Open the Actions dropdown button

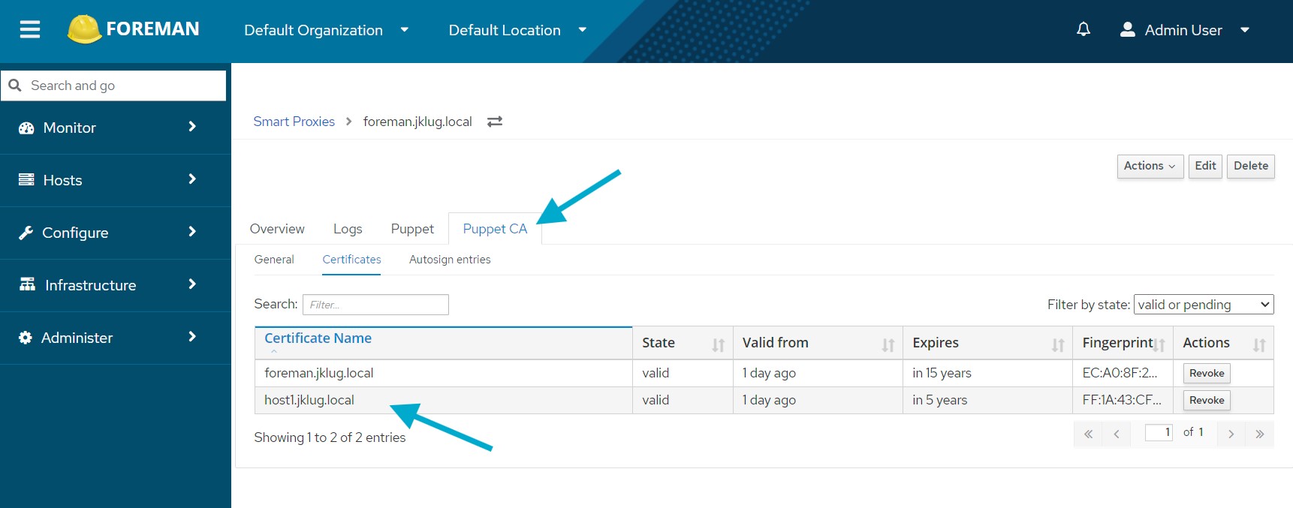pos(1149,166)
